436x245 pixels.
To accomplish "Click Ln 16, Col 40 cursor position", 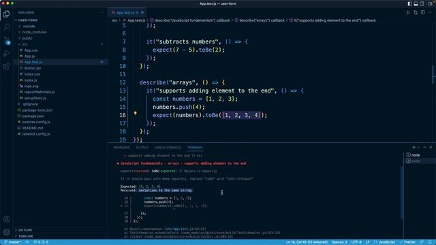I will 307,242.
